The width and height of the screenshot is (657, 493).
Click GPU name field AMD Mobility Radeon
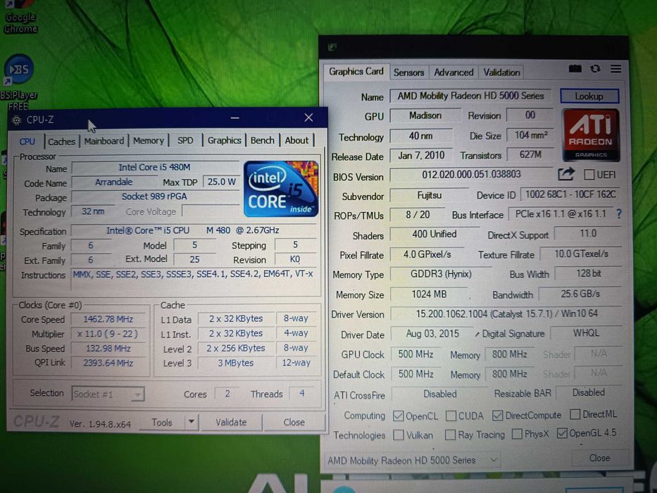470,96
